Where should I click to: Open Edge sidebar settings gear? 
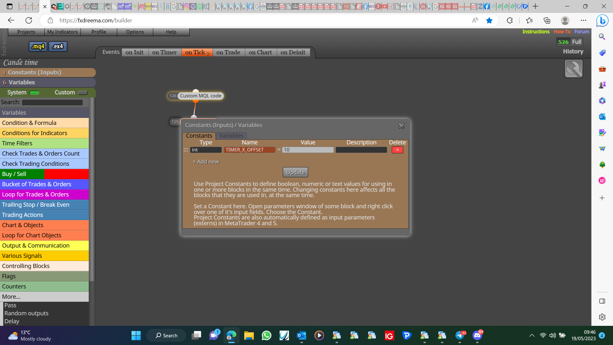(602, 317)
